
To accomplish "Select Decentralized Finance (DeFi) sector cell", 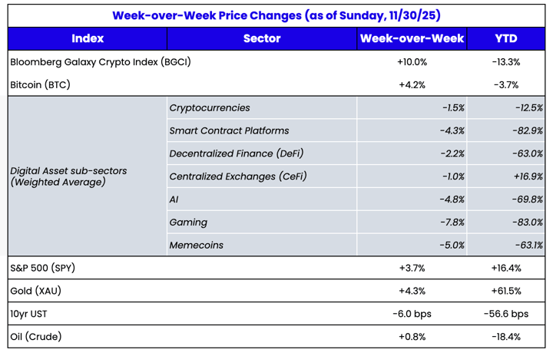I will coord(237,153).
